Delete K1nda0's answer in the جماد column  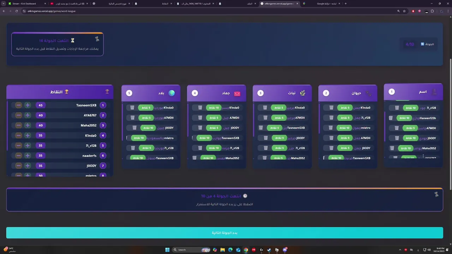click(x=200, y=108)
